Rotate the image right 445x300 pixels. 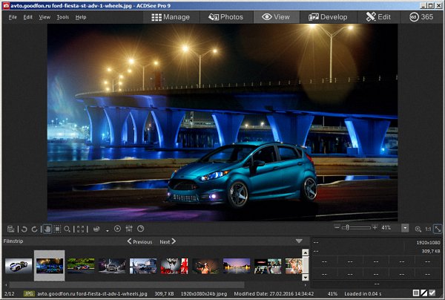click(33, 229)
